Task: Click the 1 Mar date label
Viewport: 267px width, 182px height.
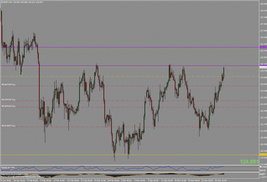Action: coord(126,180)
